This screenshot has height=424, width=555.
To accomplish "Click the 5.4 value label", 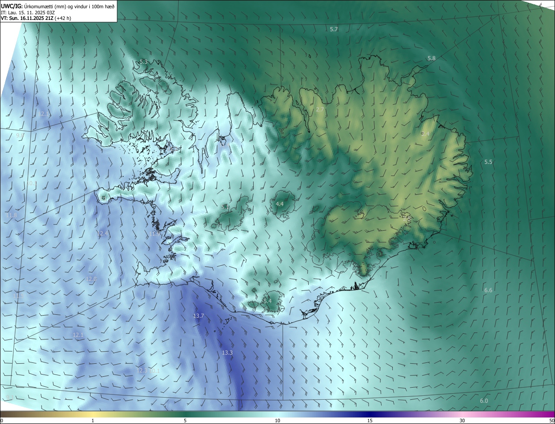I will [267, 301].
